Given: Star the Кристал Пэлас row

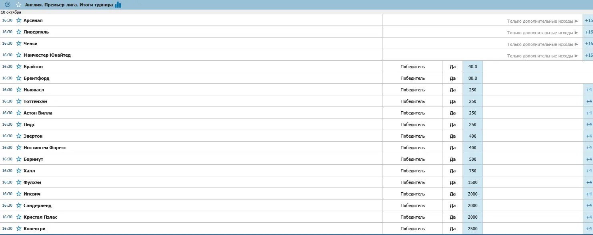Looking at the screenshot, I should (19, 217).
